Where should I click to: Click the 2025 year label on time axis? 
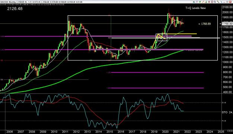point(221,132)
